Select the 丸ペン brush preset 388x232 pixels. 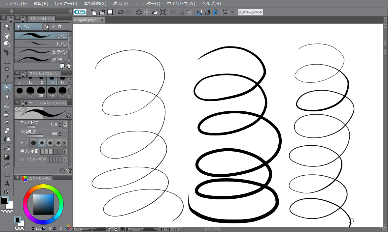point(41,43)
